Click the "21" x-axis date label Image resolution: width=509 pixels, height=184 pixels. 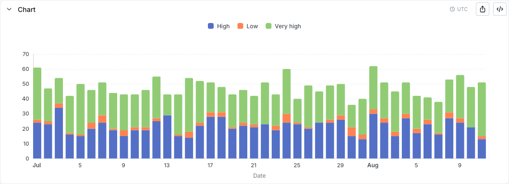click(x=254, y=165)
